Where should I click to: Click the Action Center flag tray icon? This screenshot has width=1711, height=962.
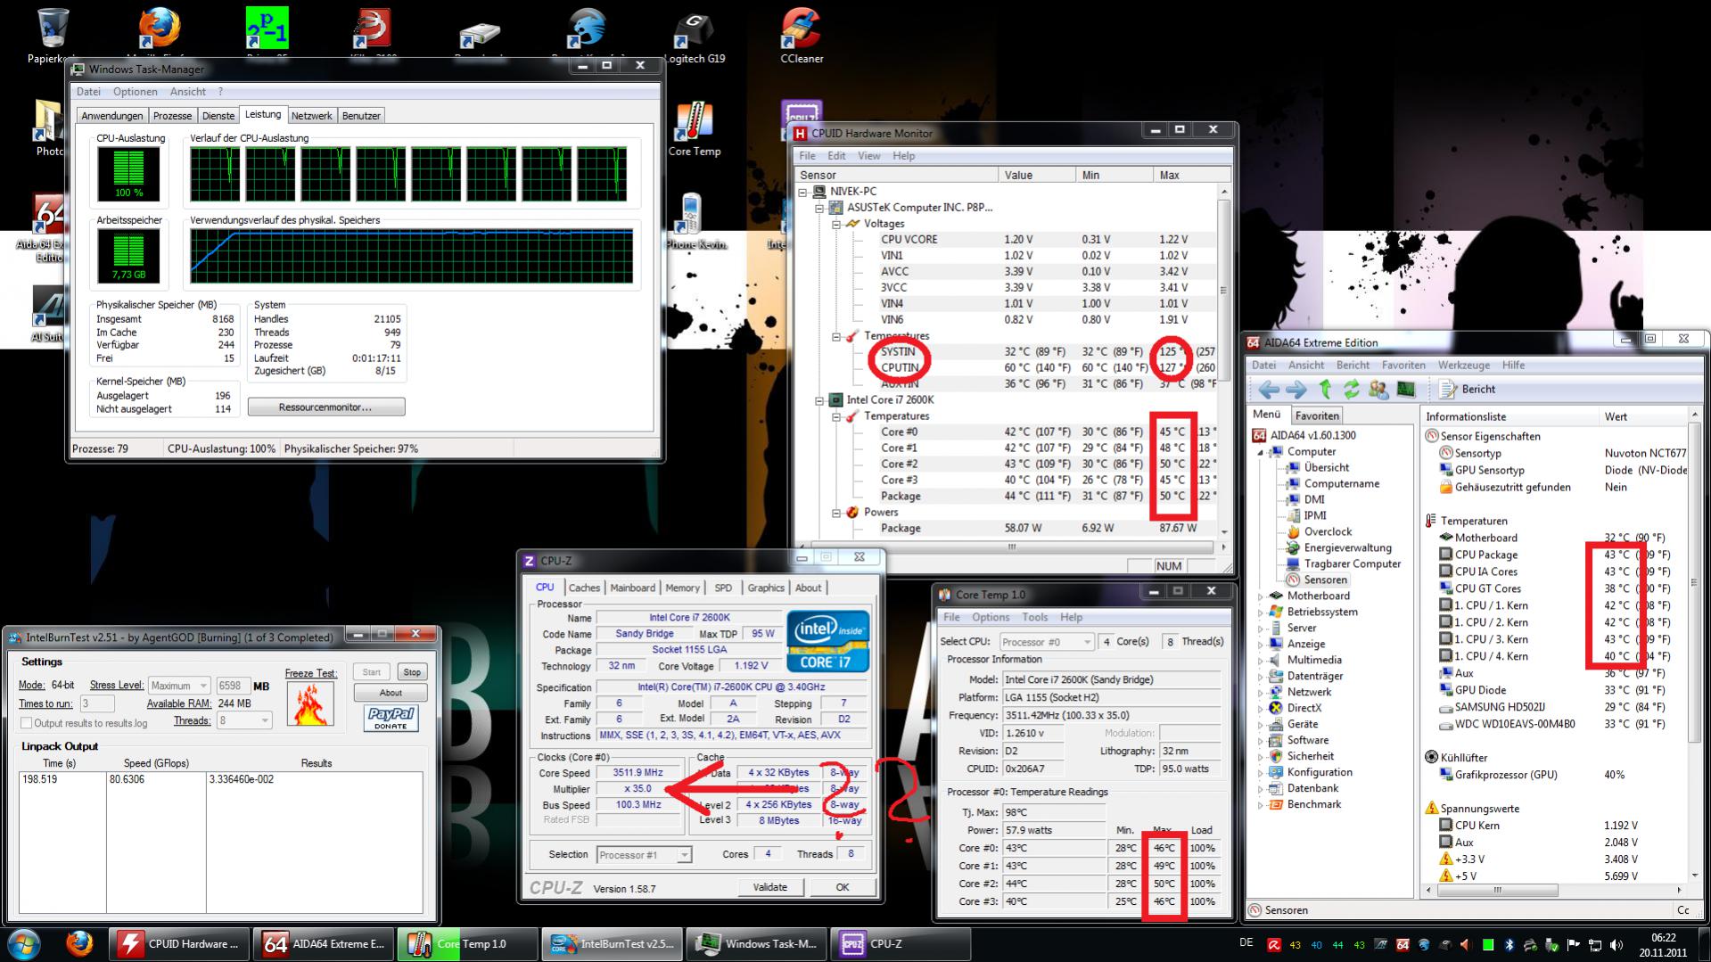(1574, 945)
